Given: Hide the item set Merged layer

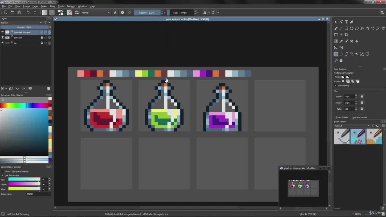Looking at the screenshot, I should click(2, 32).
